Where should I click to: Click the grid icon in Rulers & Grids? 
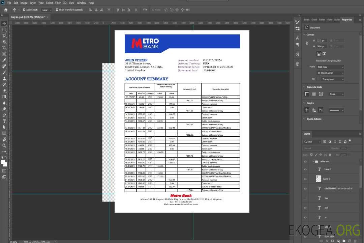click(x=314, y=94)
